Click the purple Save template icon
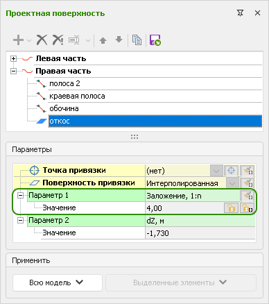Screen dimensions: 269x304 tap(155, 40)
